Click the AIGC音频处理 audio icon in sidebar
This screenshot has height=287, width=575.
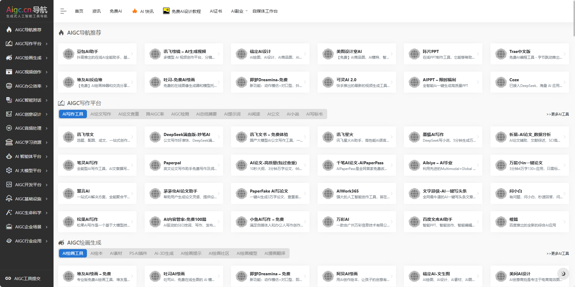click(9, 128)
